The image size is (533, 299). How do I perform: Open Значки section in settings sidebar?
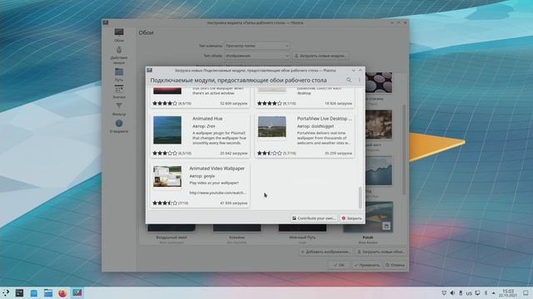point(119,92)
